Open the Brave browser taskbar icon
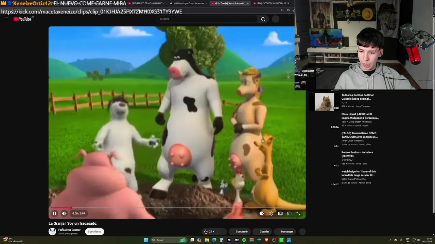The image size is (435, 244). [267, 240]
